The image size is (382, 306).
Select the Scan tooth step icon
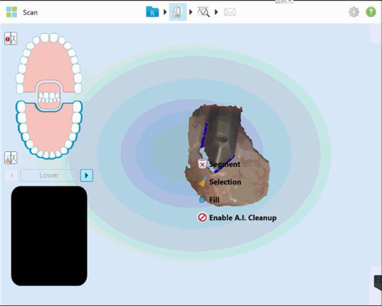point(178,12)
